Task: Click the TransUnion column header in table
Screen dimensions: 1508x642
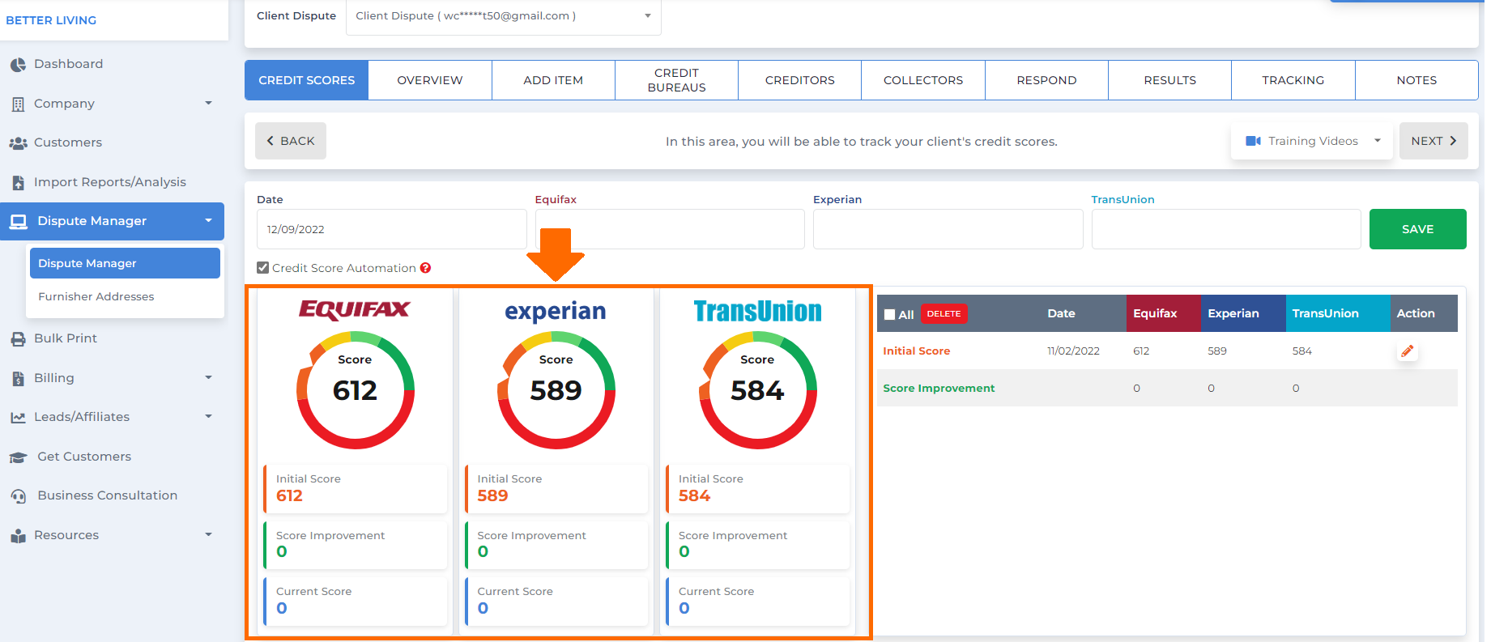Action: (x=1337, y=313)
